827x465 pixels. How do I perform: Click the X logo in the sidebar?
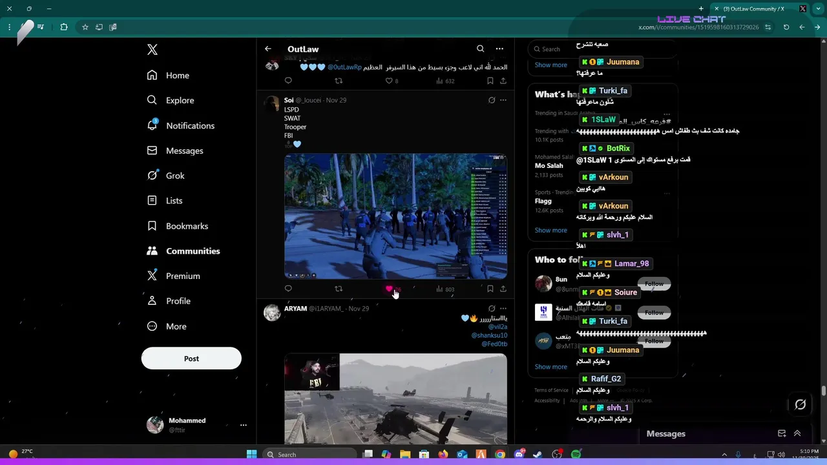click(152, 50)
